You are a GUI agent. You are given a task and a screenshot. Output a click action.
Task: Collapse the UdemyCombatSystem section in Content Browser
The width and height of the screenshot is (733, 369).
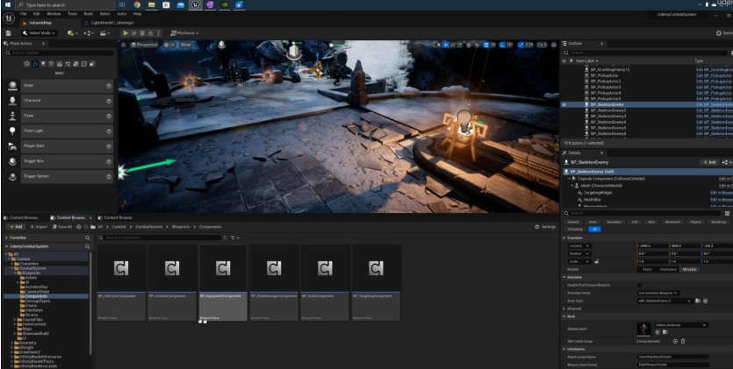pos(6,246)
